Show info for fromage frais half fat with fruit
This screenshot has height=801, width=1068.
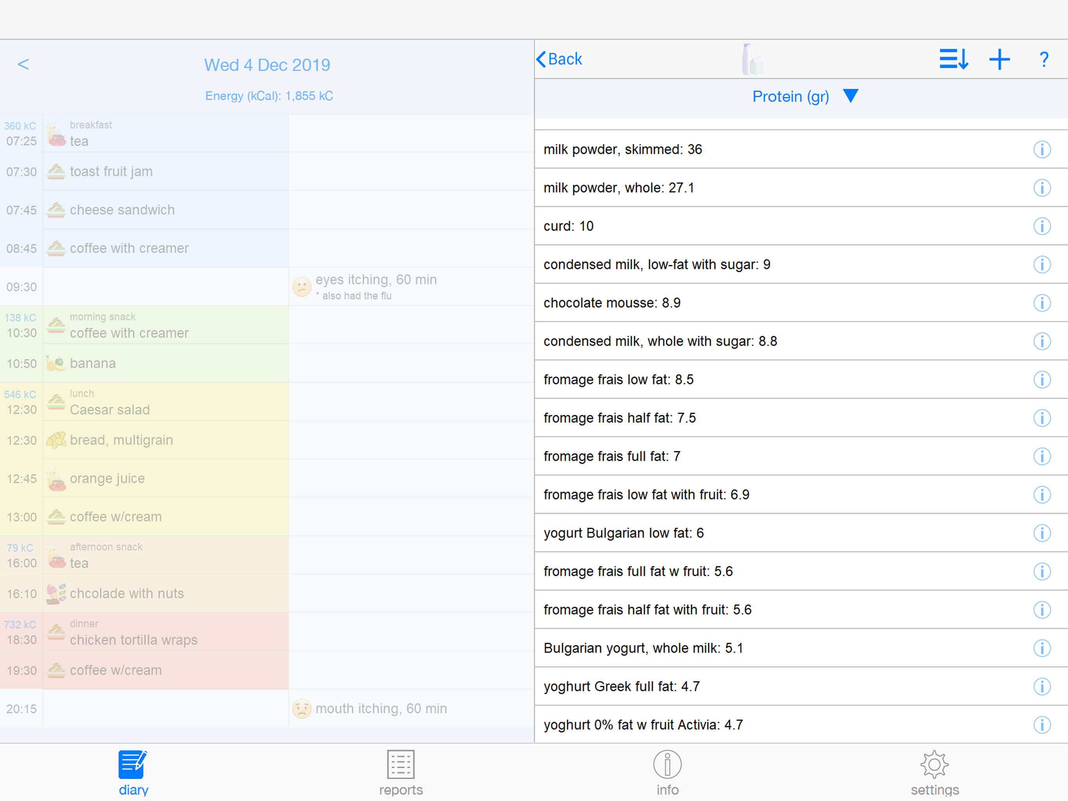1042,610
